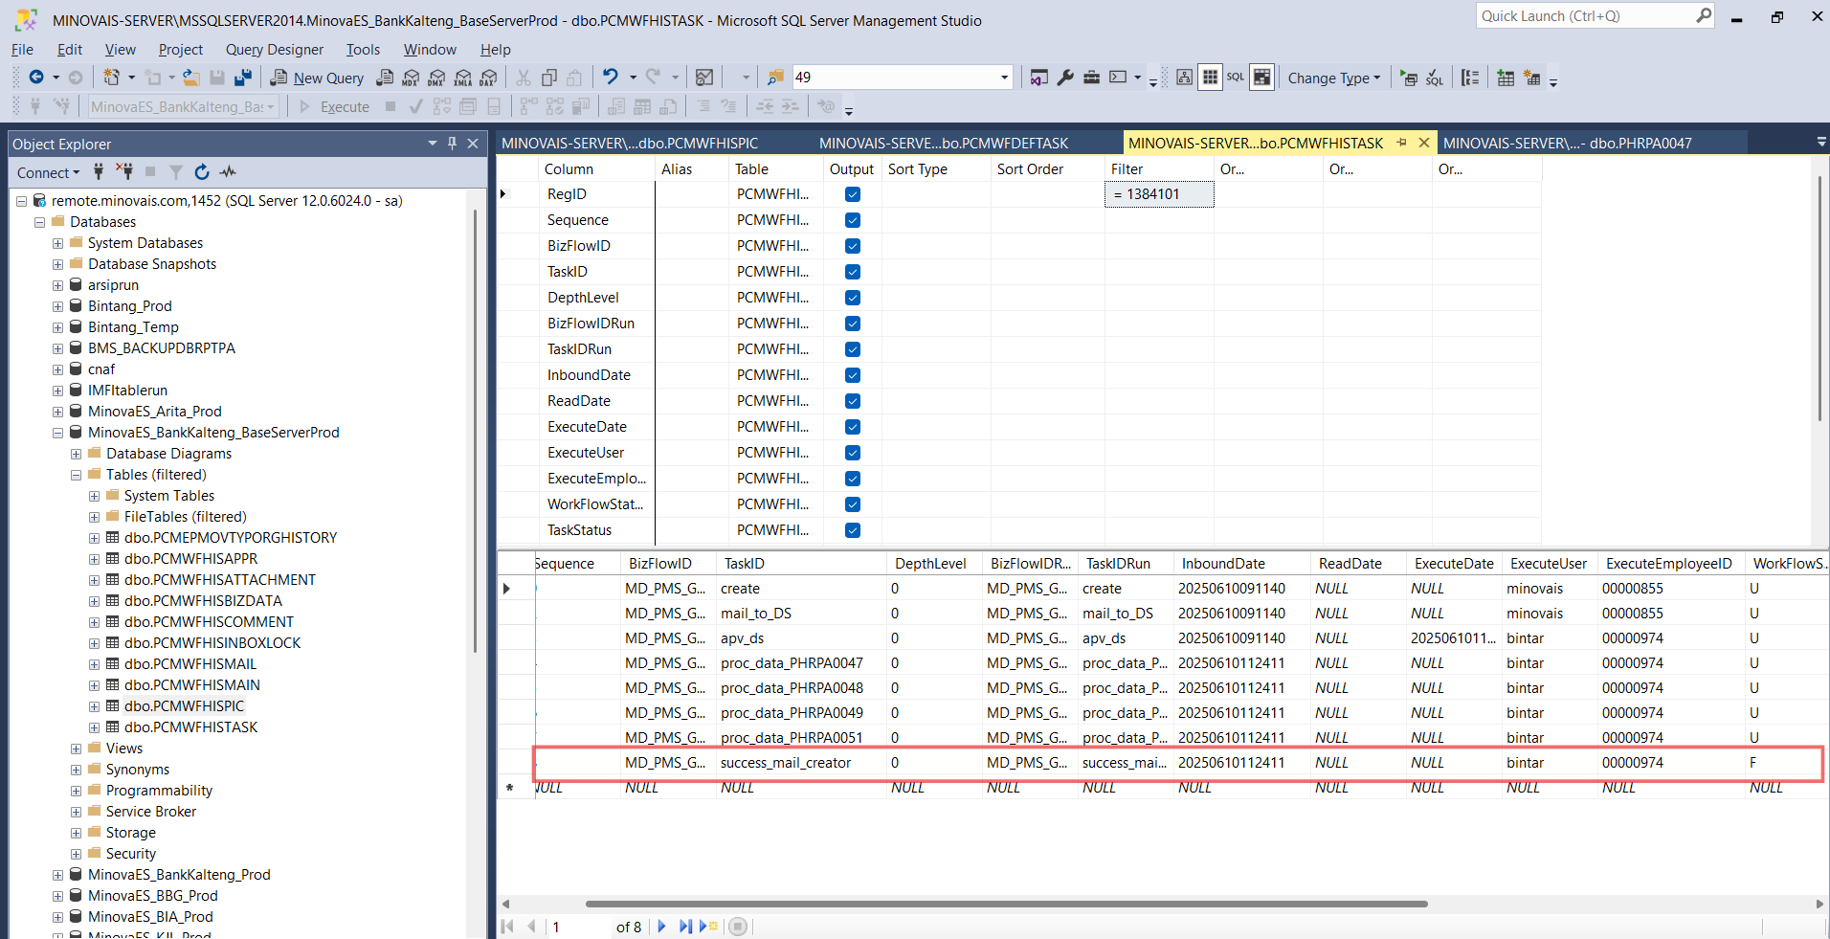
Task: Open the Query Designer menu
Action: coord(275,50)
